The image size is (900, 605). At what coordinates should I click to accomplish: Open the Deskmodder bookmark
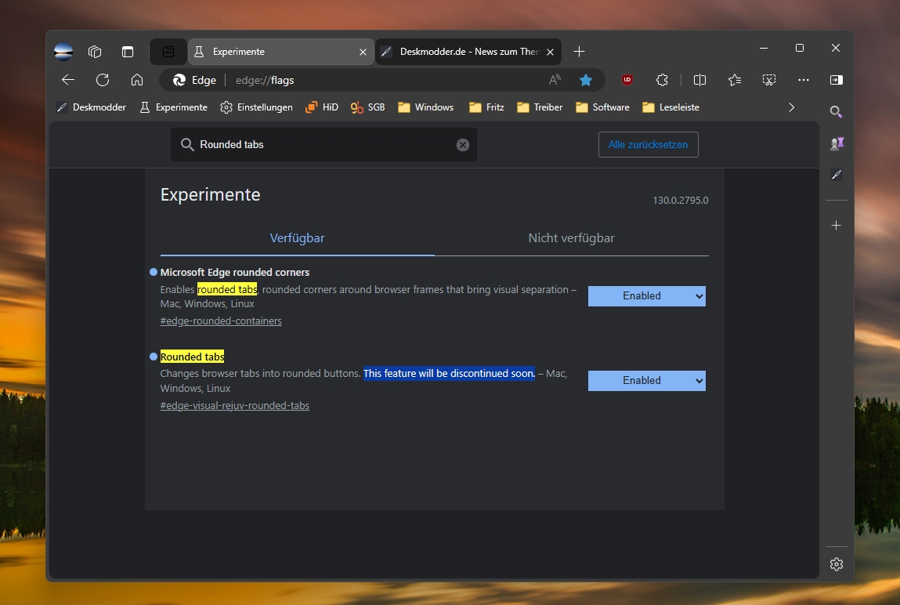pyautogui.click(x=91, y=107)
